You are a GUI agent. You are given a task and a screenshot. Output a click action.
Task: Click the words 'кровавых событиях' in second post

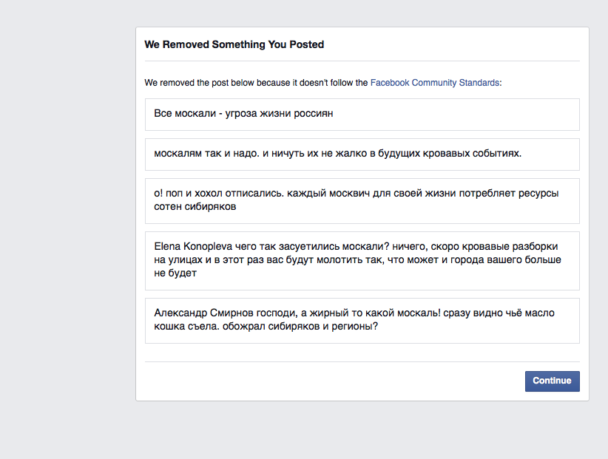tap(472, 154)
